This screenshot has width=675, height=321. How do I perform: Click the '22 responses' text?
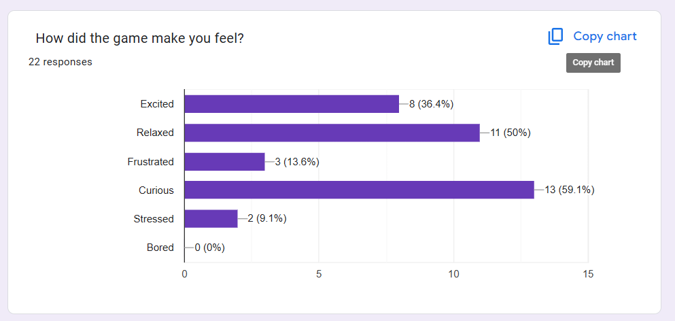tap(60, 62)
